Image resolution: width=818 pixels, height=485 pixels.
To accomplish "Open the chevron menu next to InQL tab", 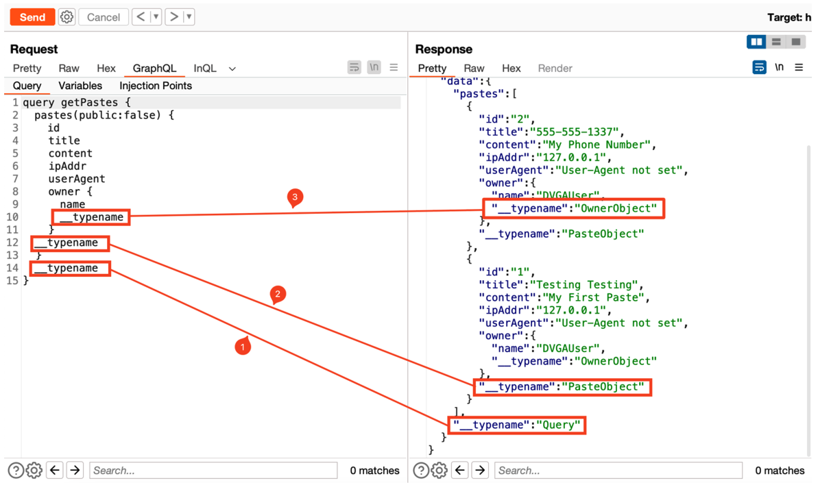I will (232, 69).
